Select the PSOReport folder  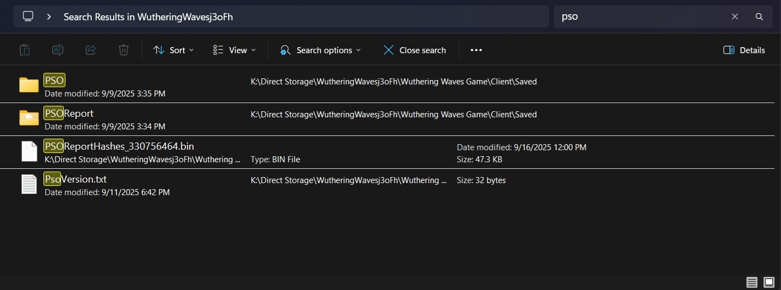(69, 113)
